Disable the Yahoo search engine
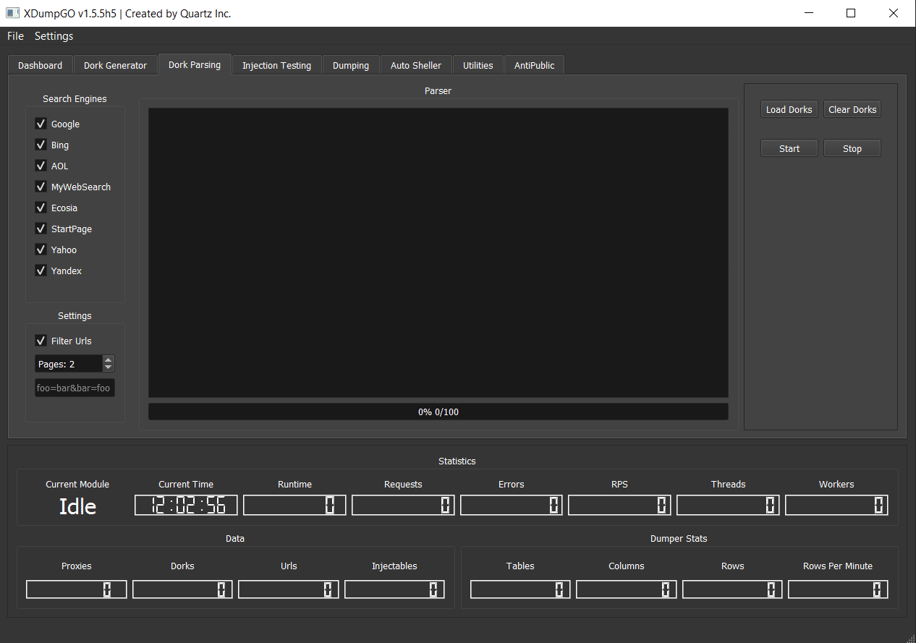The image size is (916, 643). 41,250
